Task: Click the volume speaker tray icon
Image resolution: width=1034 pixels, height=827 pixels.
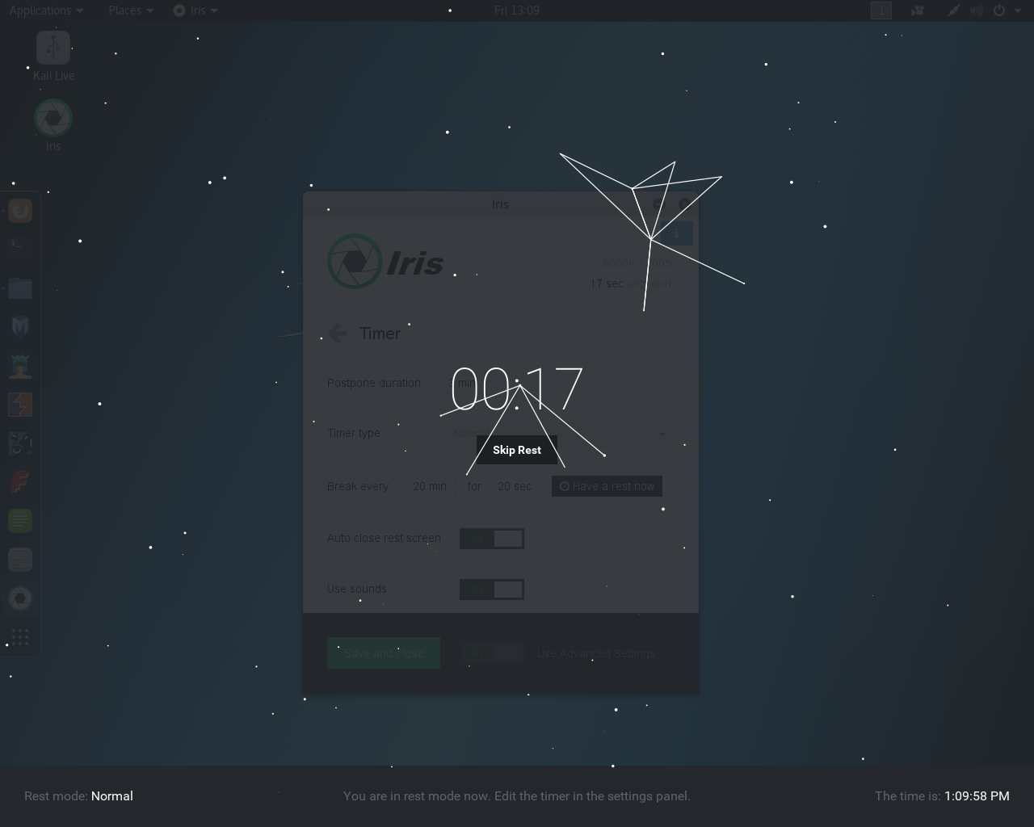Action: 977,10
